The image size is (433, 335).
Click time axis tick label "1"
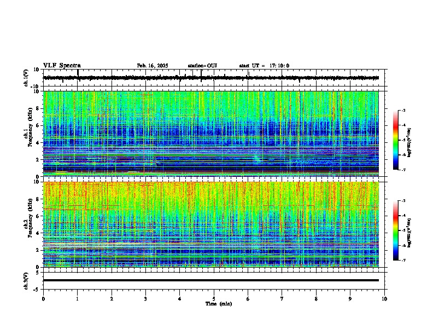[77, 299]
